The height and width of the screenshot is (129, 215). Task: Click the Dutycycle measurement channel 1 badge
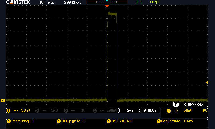point(59,121)
